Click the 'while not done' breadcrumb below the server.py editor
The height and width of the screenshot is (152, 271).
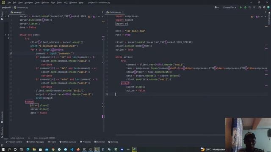tap(17, 138)
